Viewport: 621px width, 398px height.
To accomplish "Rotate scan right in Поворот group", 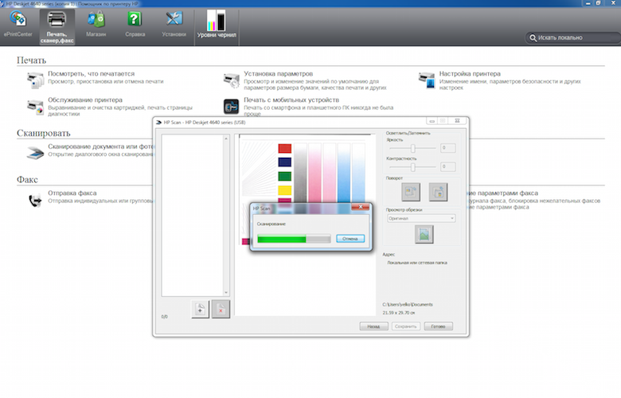I will coord(438,192).
